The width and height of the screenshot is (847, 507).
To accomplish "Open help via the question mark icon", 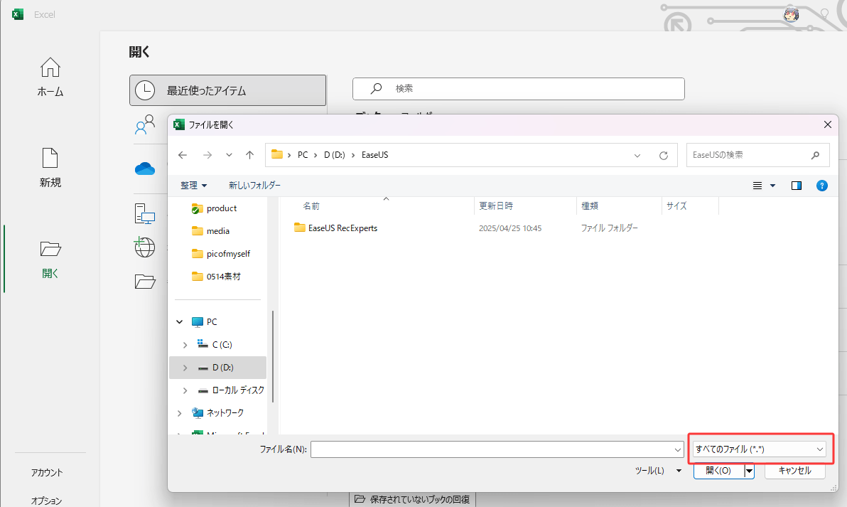I will (x=822, y=185).
